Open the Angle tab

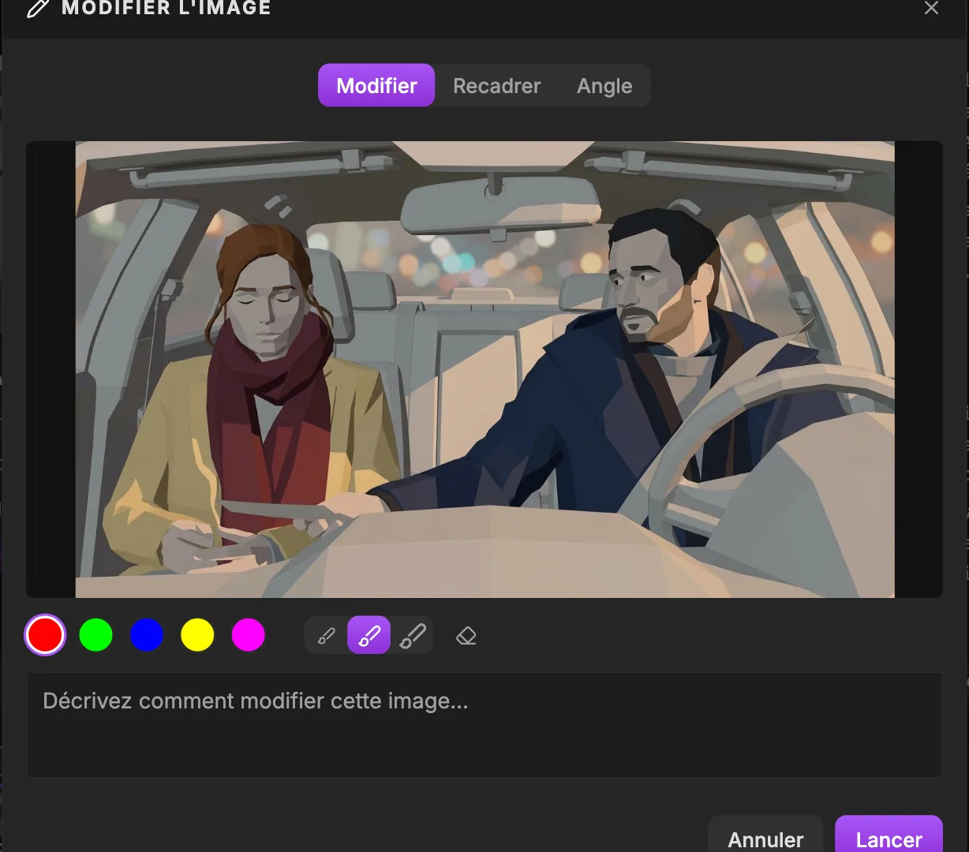pos(604,85)
